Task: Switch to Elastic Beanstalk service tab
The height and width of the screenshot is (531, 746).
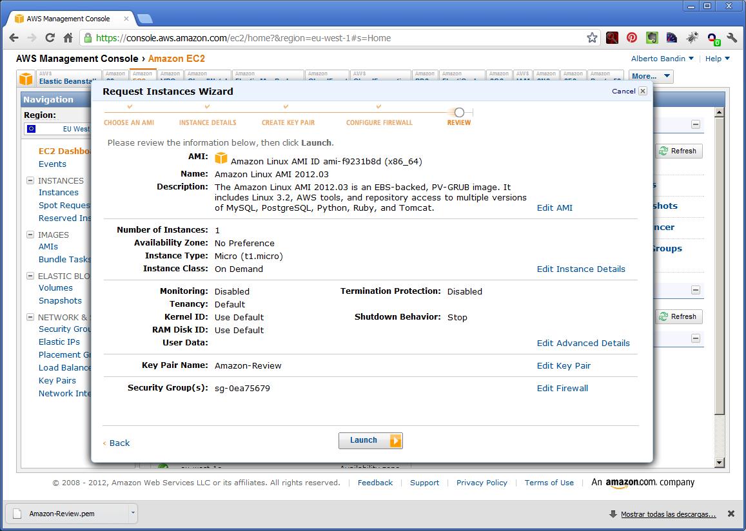Action: (69, 79)
